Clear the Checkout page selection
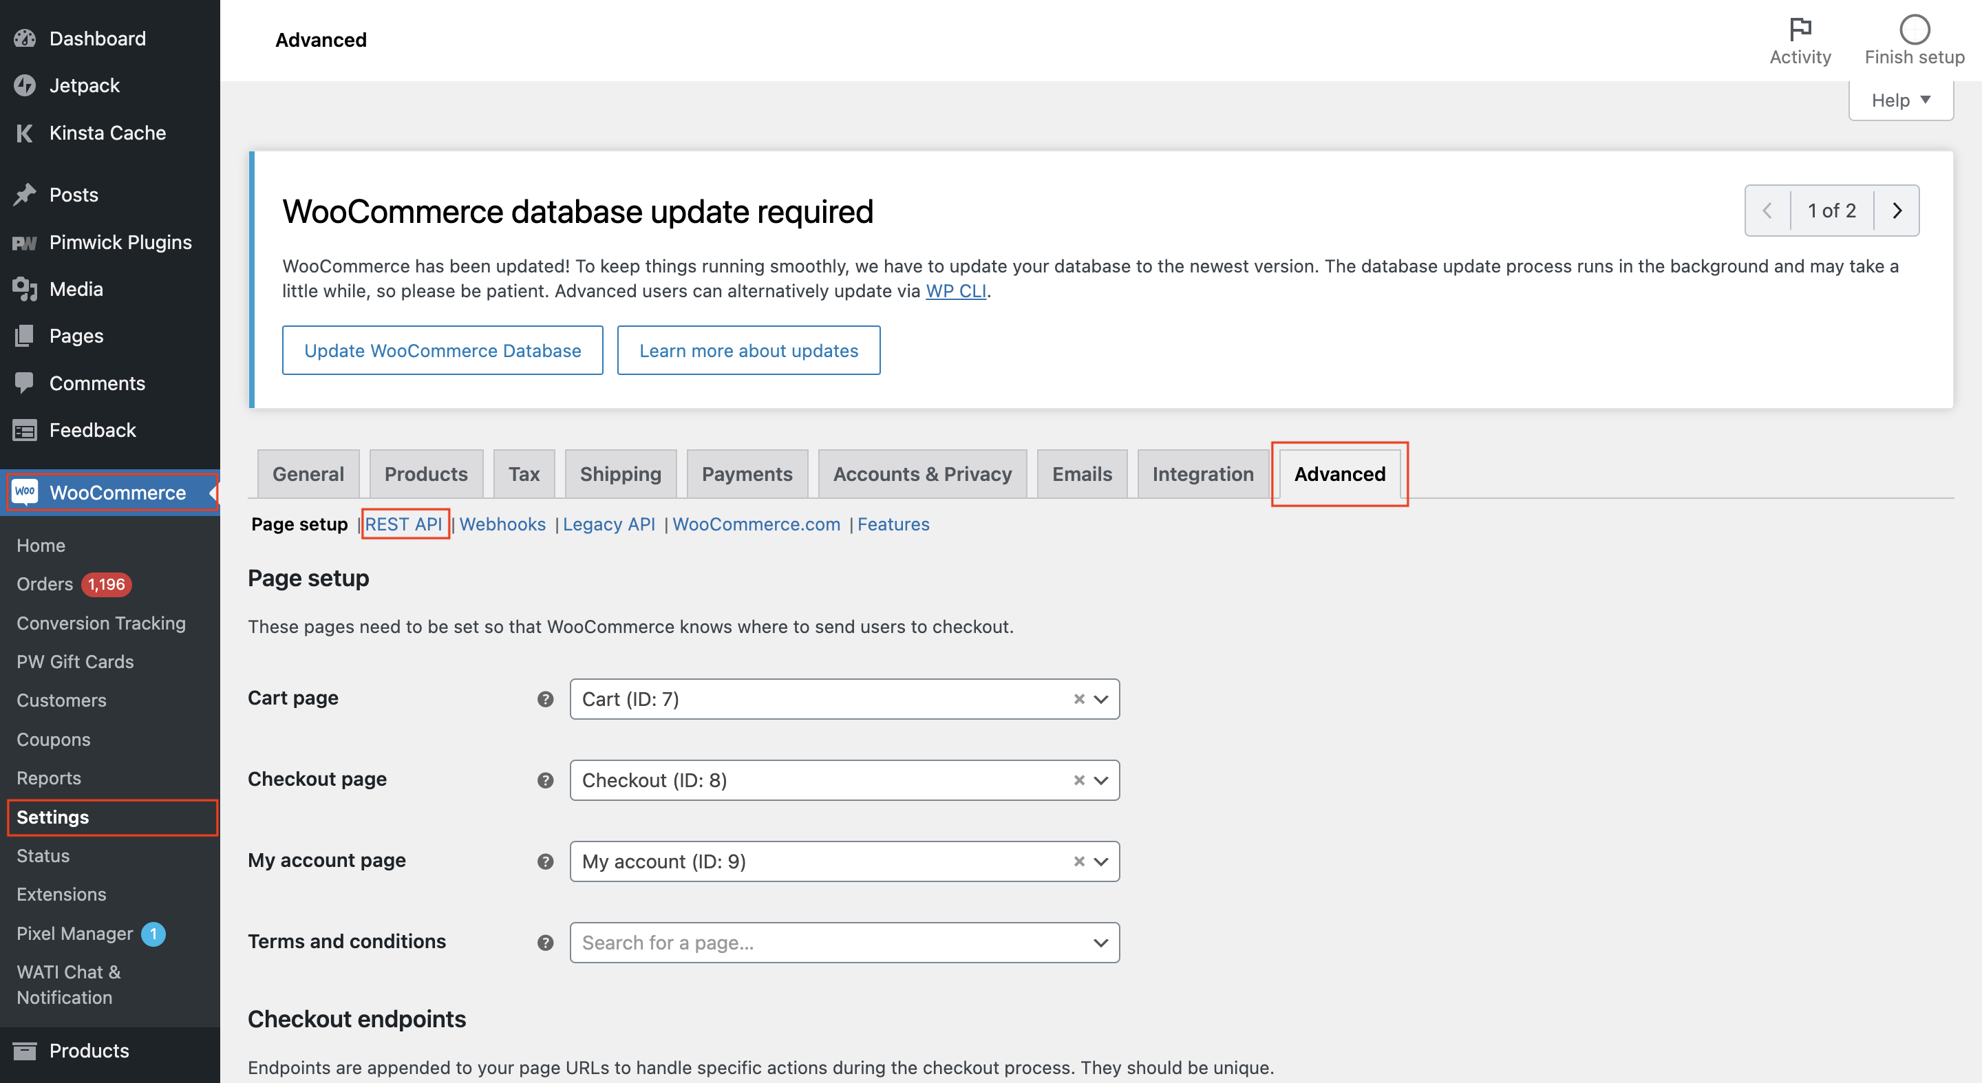Viewport: 1982px width, 1083px height. (x=1078, y=780)
